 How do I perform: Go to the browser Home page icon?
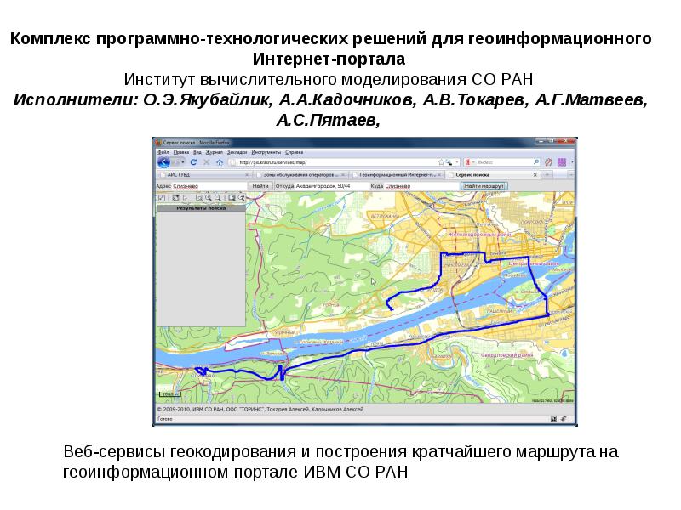(220, 161)
